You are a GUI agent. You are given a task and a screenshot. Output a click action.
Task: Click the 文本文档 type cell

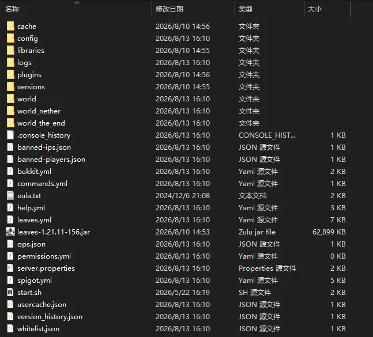[x=253, y=196]
